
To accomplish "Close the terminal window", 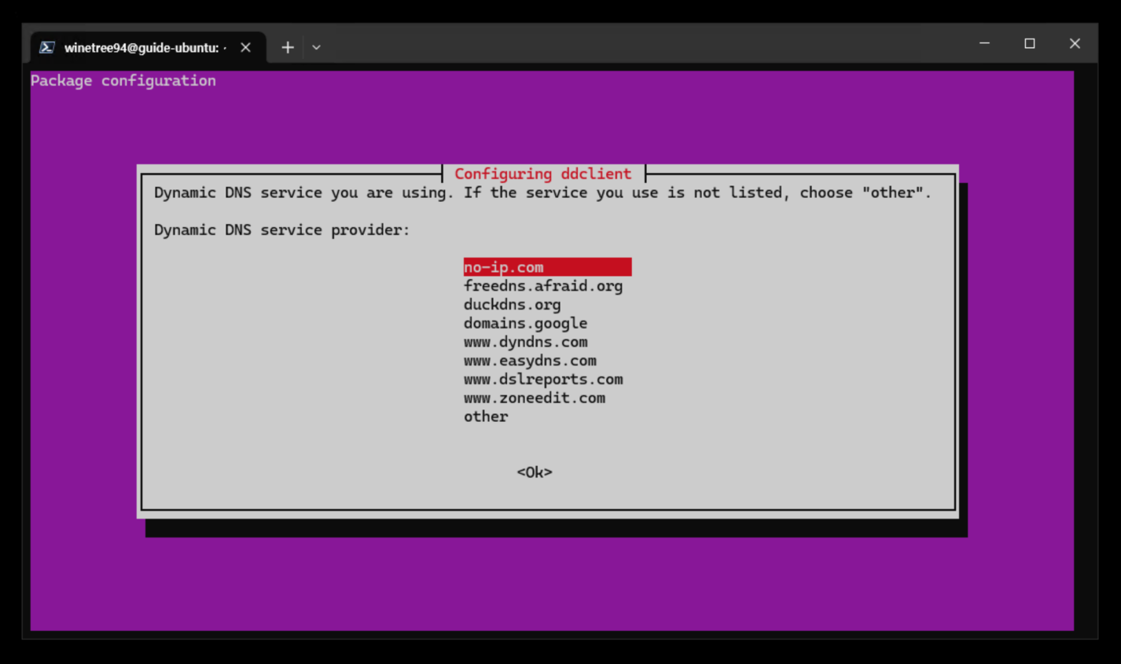I will click(1075, 44).
